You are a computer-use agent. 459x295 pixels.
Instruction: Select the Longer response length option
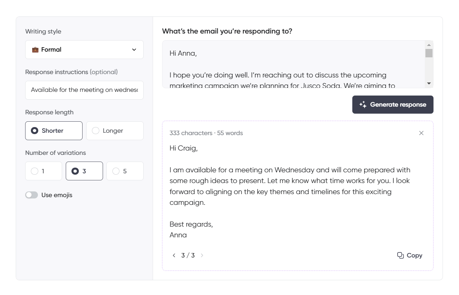tap(115, 130)
